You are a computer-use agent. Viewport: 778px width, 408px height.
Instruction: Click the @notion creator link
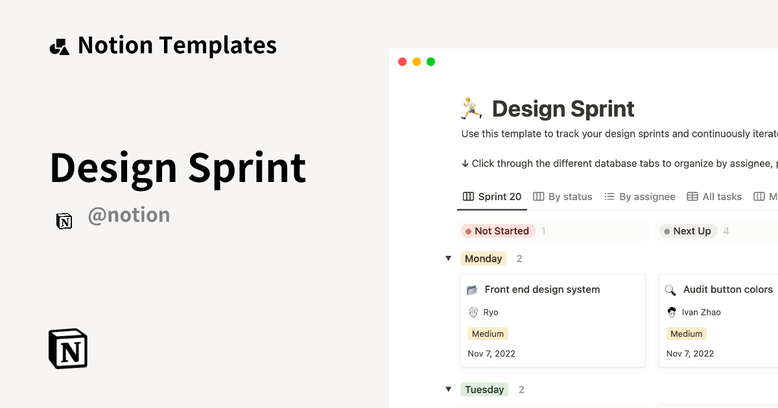pos(129,214)
